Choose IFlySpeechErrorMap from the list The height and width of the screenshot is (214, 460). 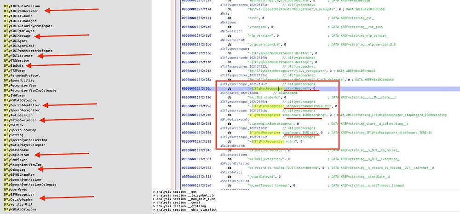tap(20, 130)
